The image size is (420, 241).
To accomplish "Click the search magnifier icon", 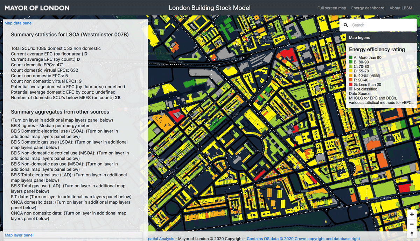I will click(346, 25).
